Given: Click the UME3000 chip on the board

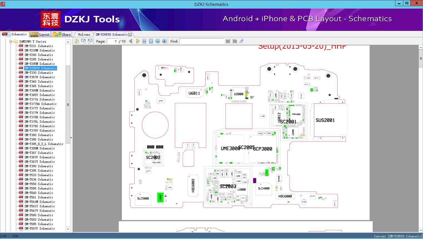Looking at the screenshot, I should click(230, 149).
